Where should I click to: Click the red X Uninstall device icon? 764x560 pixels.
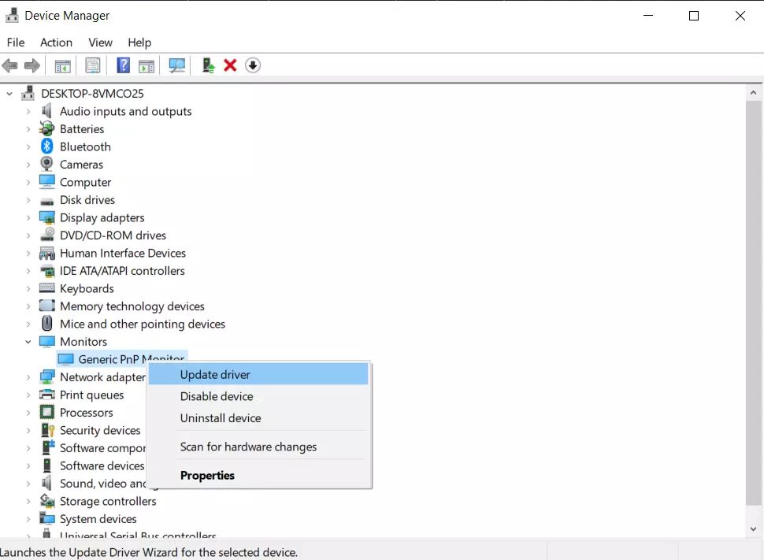click(230, 65)
